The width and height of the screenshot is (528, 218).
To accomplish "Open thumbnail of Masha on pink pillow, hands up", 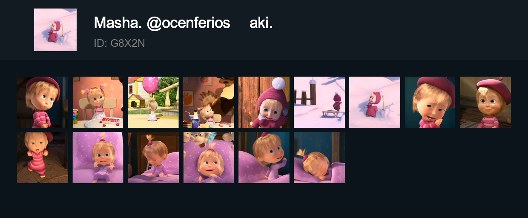I will tap(98, 158).
